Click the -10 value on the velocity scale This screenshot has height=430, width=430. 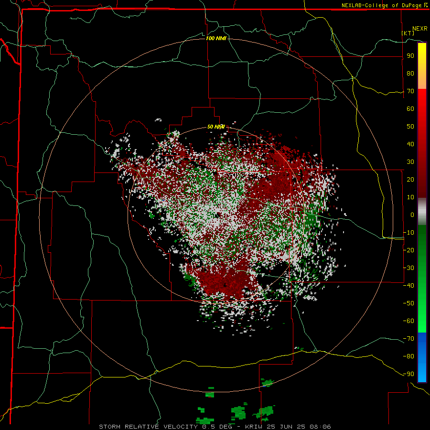pos(408,233)
